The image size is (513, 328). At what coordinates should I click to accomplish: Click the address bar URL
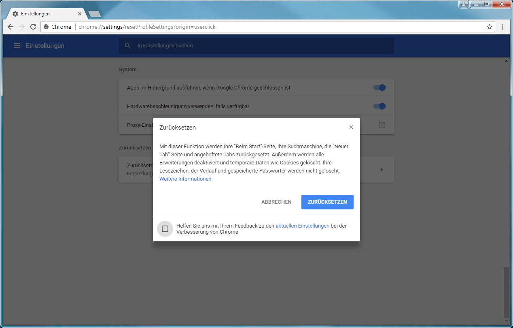(x=147, y=27)
